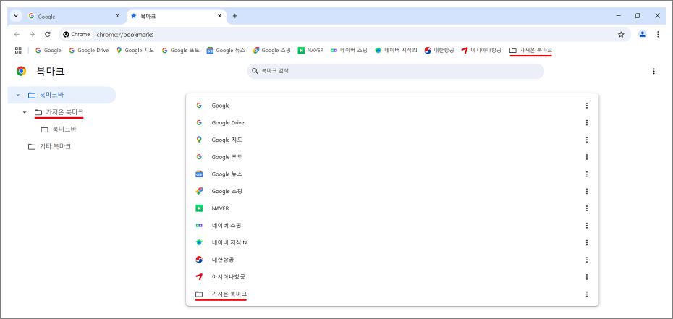This screenshot has height=319, width=673.
Task: Select the NAVER row in list
Action: [x=392, y=208]
